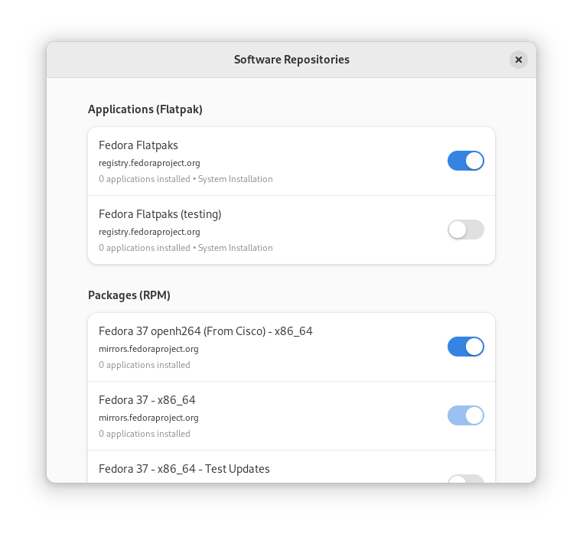This screenshot has width=583, height=534.
Task: Click the Packages (RPM) section heading
Action: pos(129,295)
